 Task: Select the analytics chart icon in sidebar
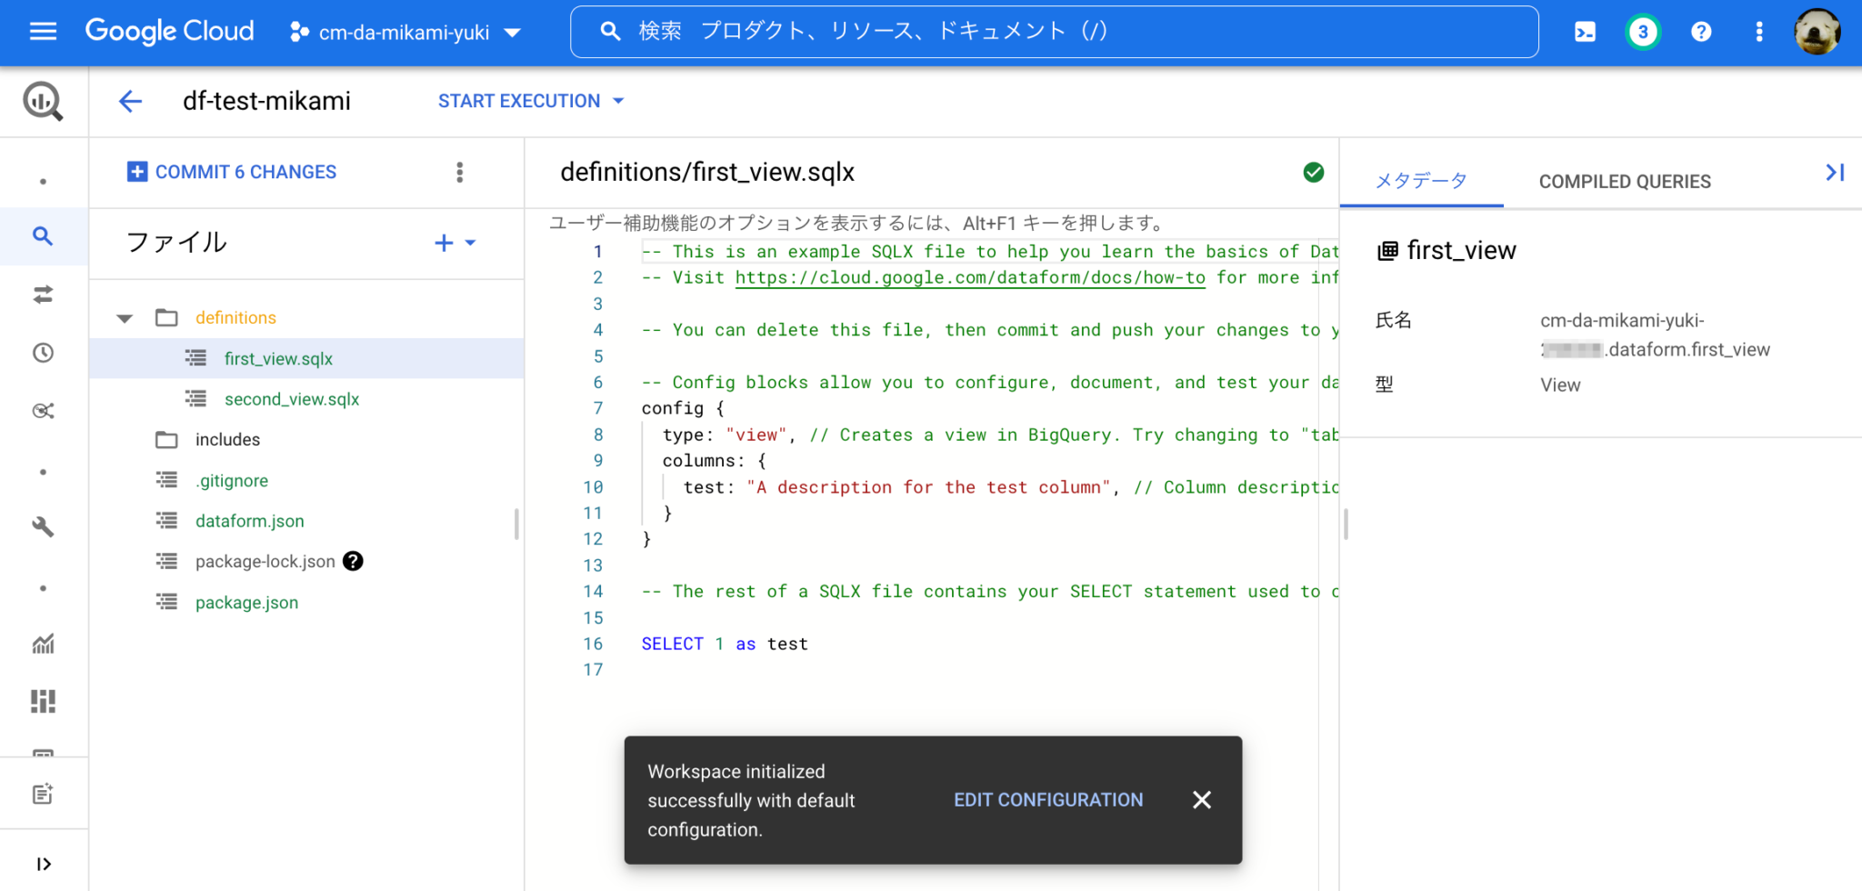coord(43,644)
